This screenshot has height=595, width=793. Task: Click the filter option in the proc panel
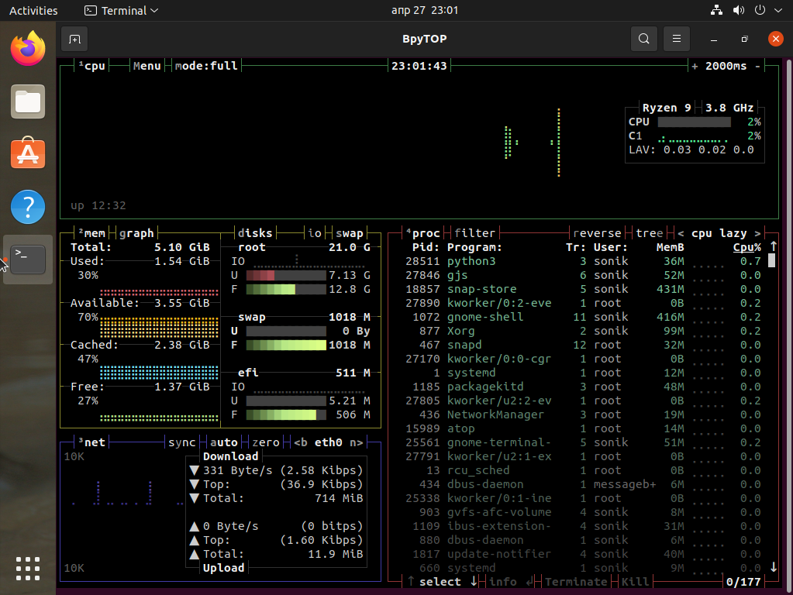click(x=474, y=233)
